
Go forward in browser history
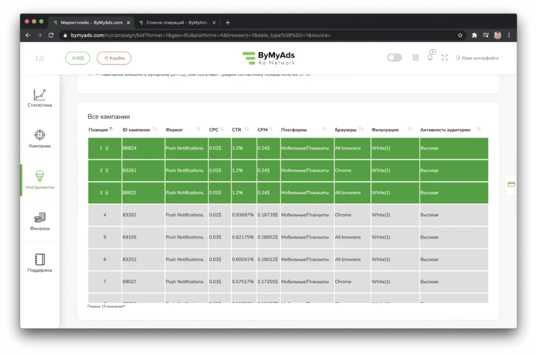tap(39, 35)
